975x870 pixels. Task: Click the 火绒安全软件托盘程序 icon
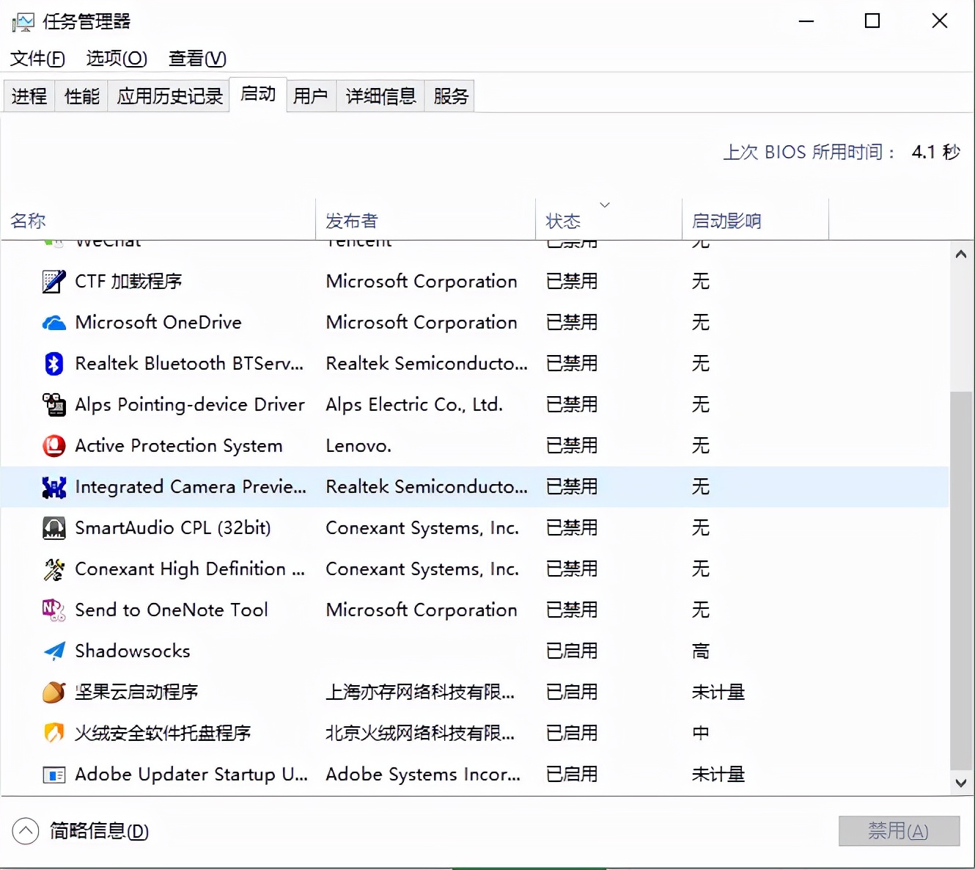pyautogui.click(x=54, y=733)
